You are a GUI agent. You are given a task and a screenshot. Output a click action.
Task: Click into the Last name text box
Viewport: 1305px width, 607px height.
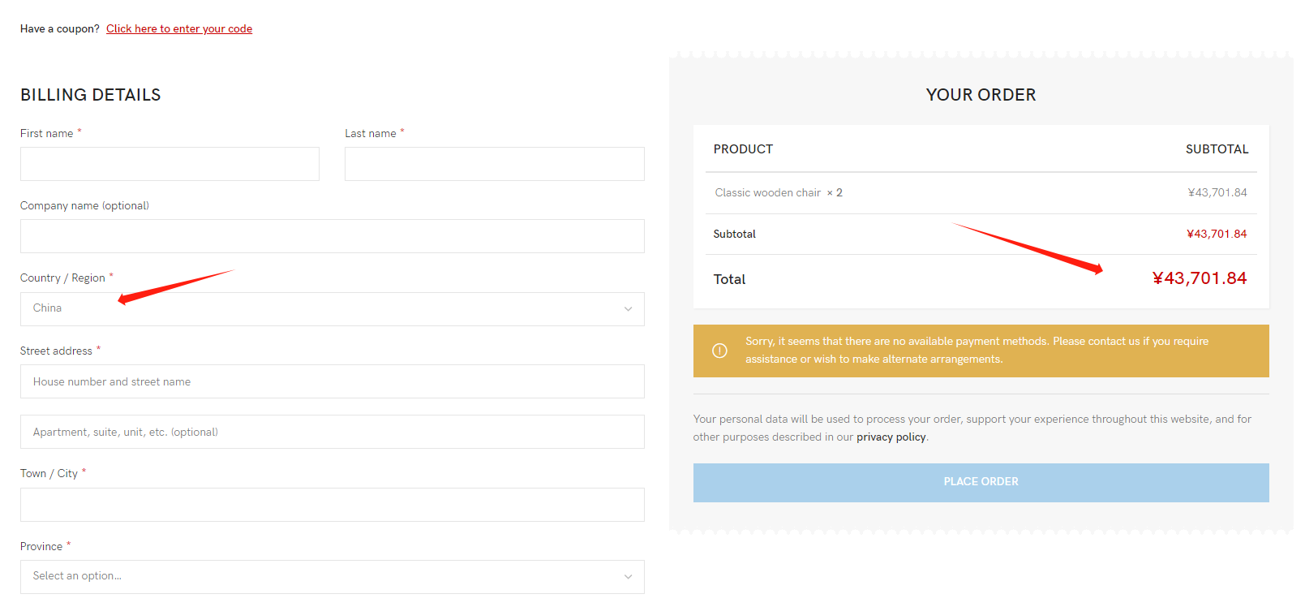[x=494, y=164]
